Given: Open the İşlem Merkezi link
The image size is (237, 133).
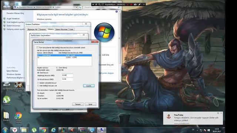Looking at the screenshot, I should click(x=12, y=71).
